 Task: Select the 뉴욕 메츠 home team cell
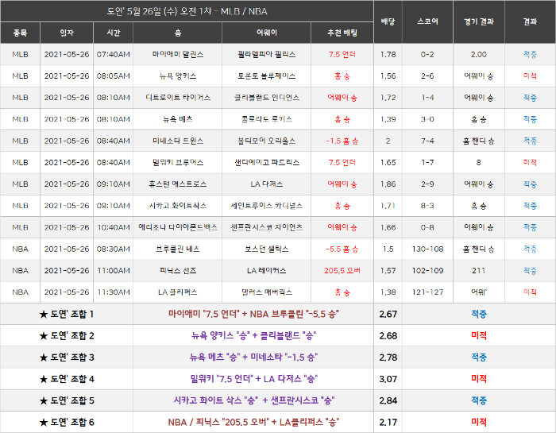pos(178,119)
